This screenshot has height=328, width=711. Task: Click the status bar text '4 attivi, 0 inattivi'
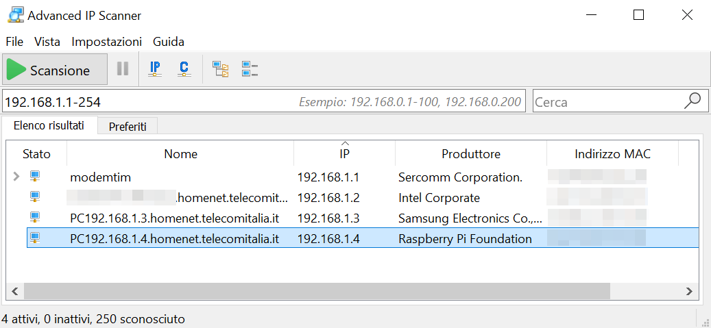coord(46,319)
